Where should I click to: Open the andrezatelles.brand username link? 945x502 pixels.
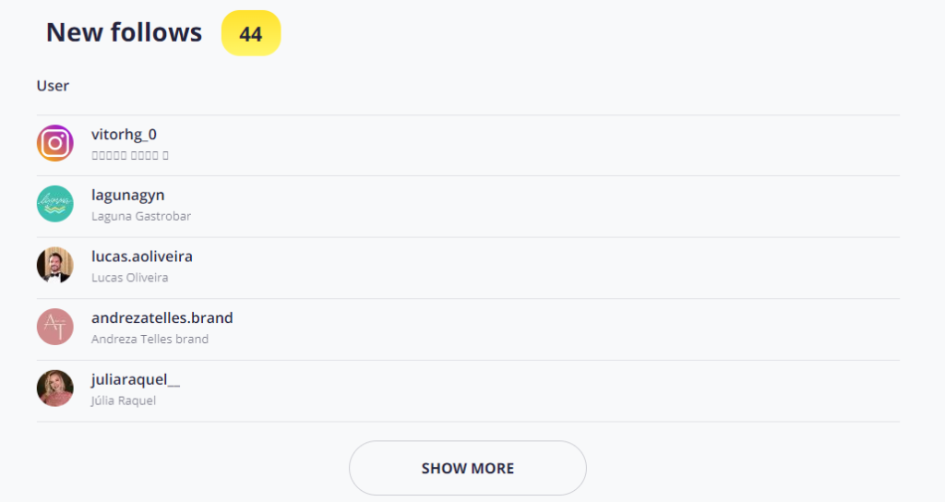coord(162,317)
